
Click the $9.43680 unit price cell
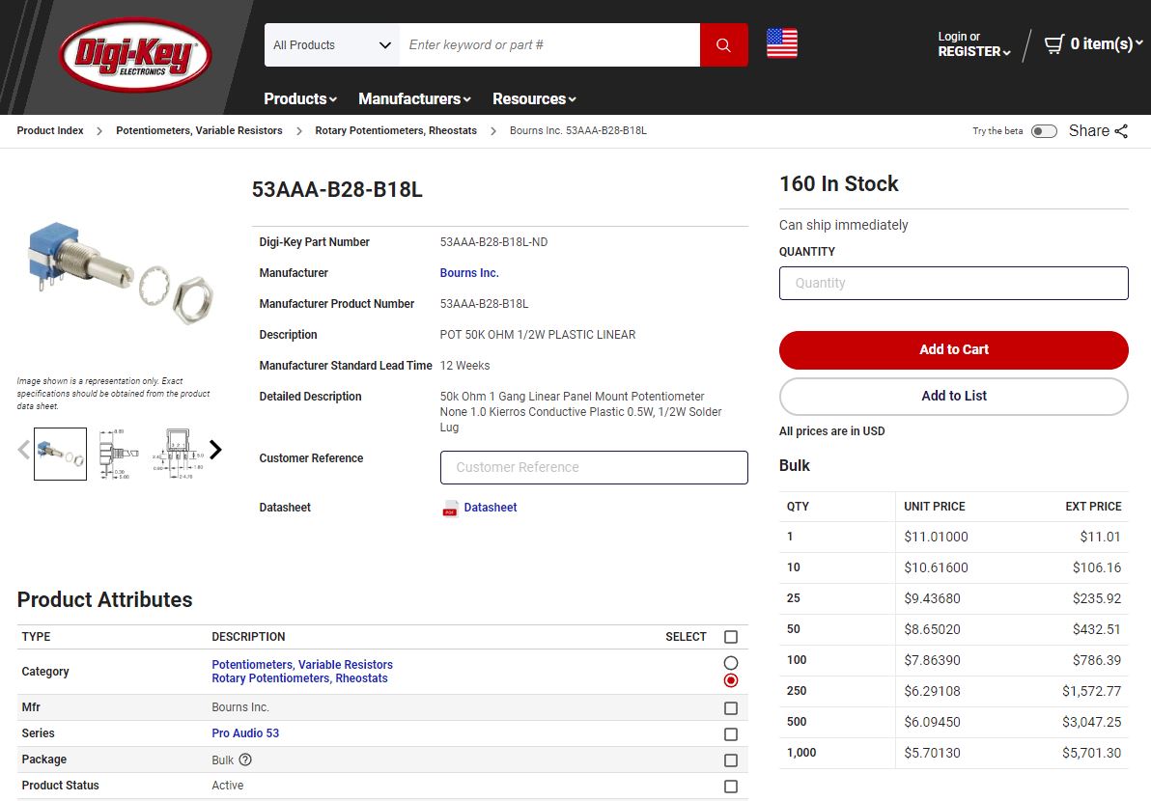click(x=932, y=598)
